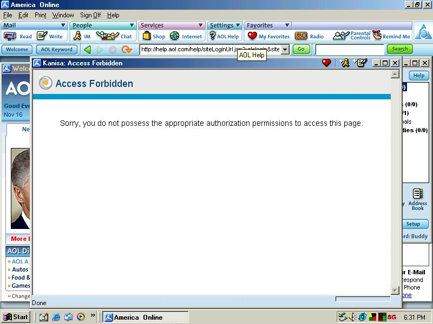The width and height of the screenshot is (433, 324).
Task: Click the Access Forbidden heading
Action: pyautogui.click(x=94, y=84)
